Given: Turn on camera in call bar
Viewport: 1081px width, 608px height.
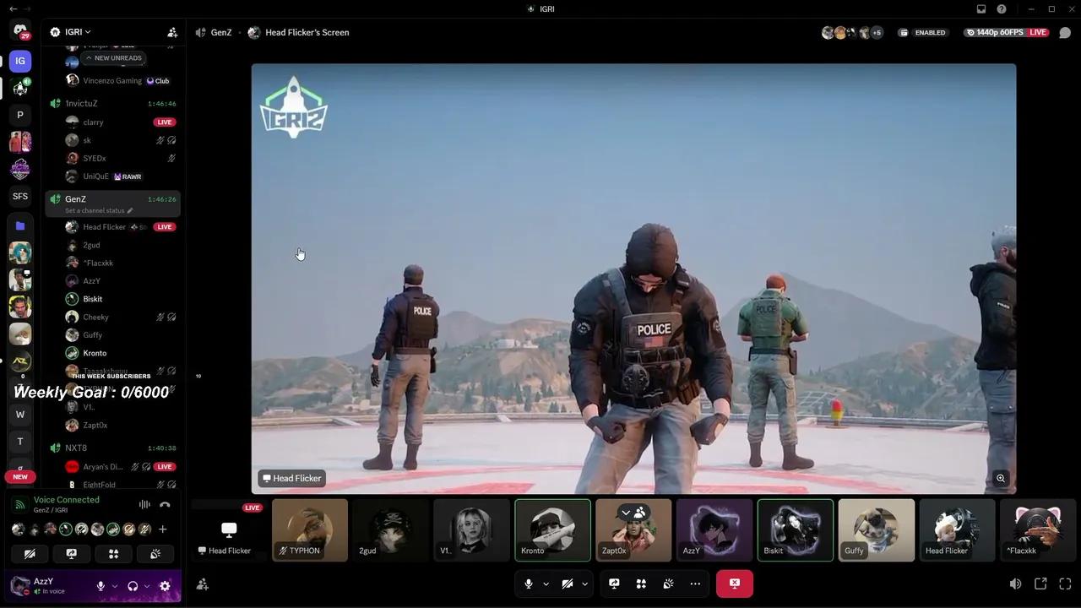Looking at the screenshot, I should (x=568, y=584).
